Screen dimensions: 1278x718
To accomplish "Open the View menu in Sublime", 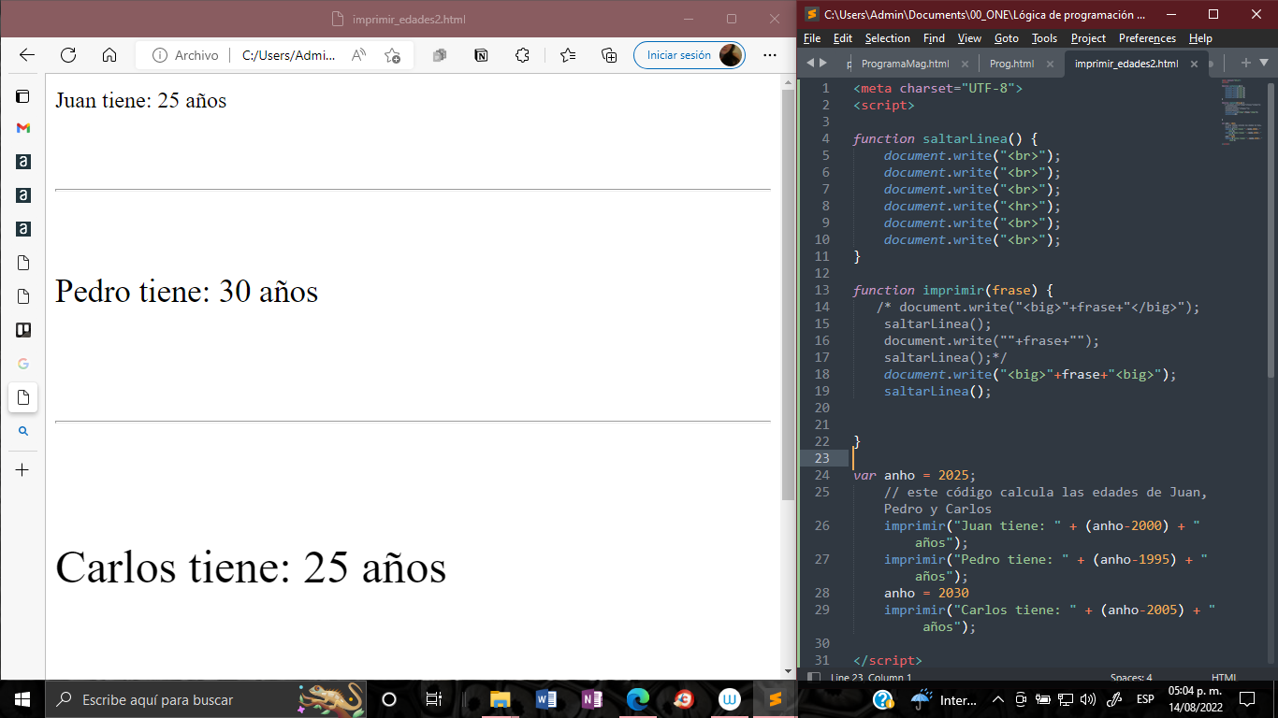I will click(969, 38).
